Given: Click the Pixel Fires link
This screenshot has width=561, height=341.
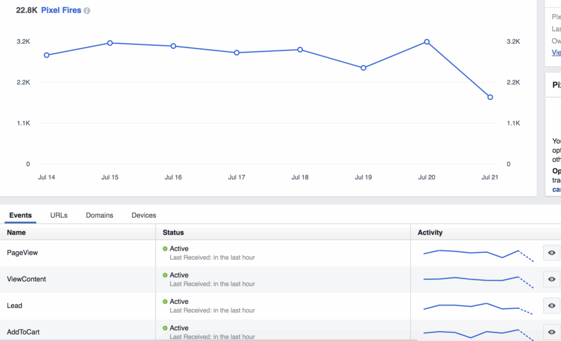Looking at the screenshot, I should click(x=61, y=10).
